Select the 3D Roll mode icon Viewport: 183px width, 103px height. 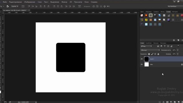(x=98, y=6)
